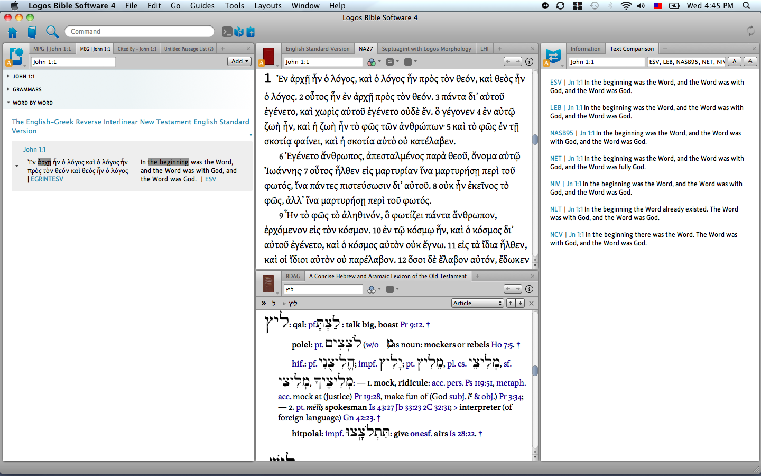Click the Exegetical Guide John 1:1 reference box
The height and width of the screenshot is (476, 761).
[73, 62]
